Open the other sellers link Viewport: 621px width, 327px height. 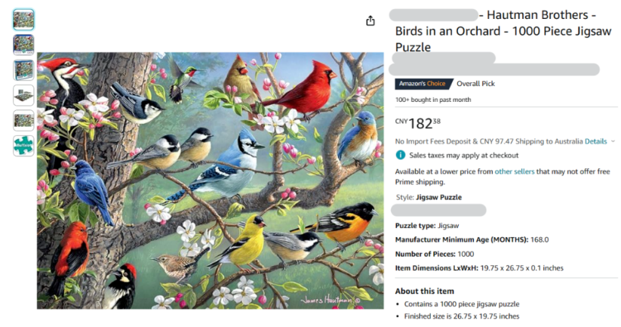click(514, 171)
